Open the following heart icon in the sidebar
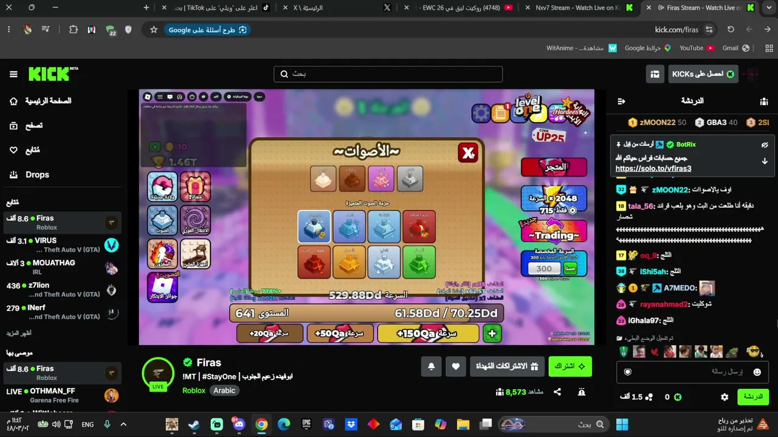The height and width of the screenshot is (437, 778). coord(13,150)
